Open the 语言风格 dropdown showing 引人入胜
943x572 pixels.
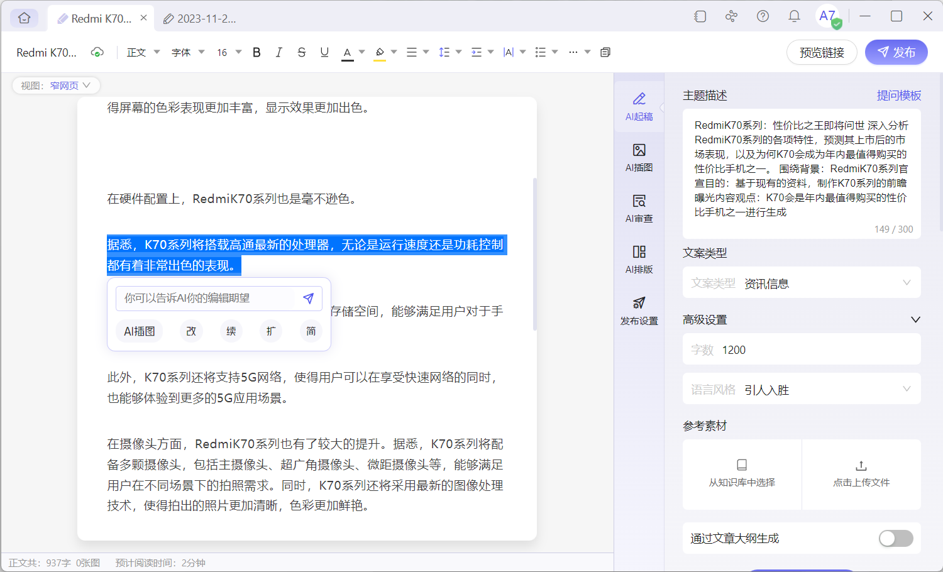(802, 389)
